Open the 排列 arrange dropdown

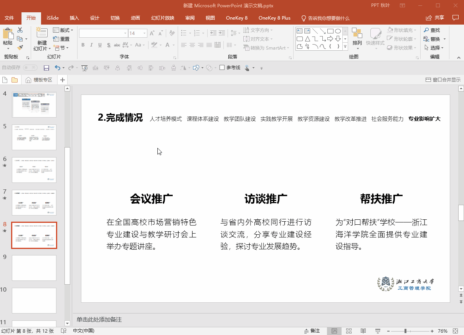click(x=357, y=38)
